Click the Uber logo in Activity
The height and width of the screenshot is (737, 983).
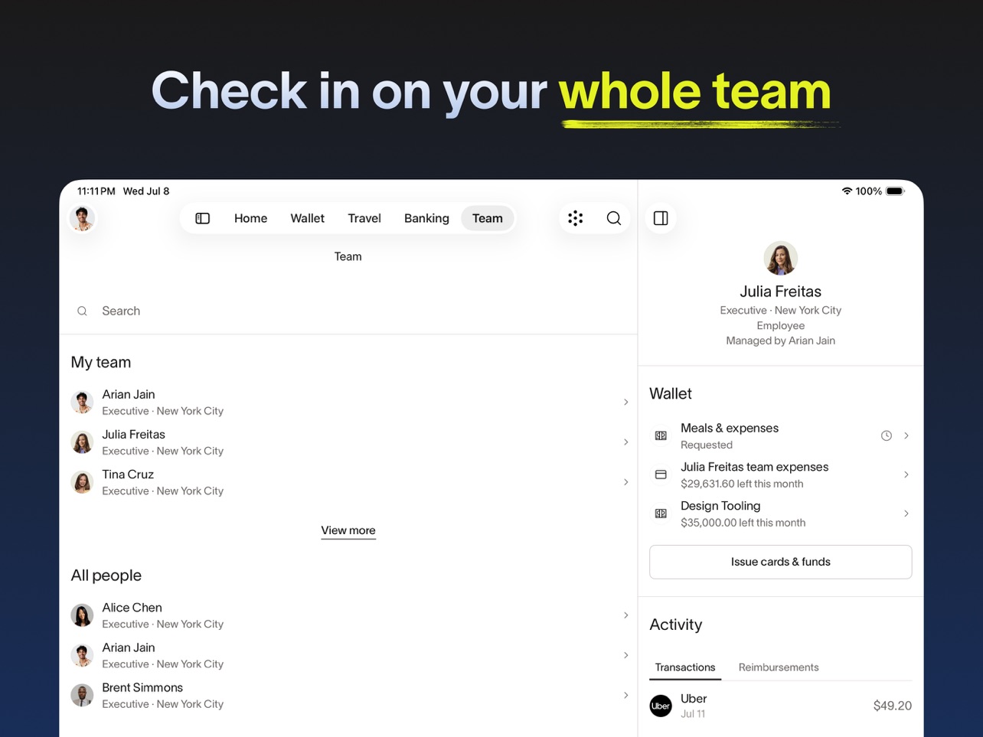pyautogui.click(x=661, y=706)
